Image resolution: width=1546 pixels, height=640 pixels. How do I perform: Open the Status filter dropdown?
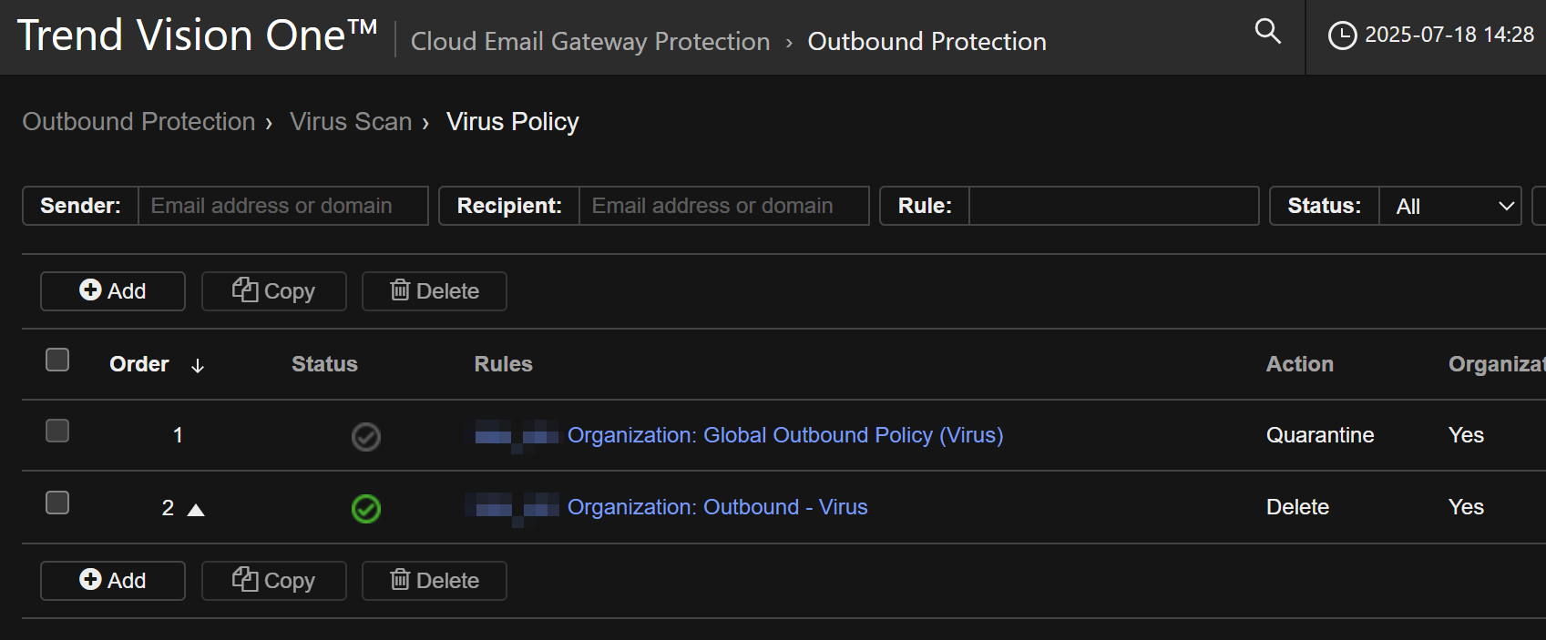point(1449,206)
